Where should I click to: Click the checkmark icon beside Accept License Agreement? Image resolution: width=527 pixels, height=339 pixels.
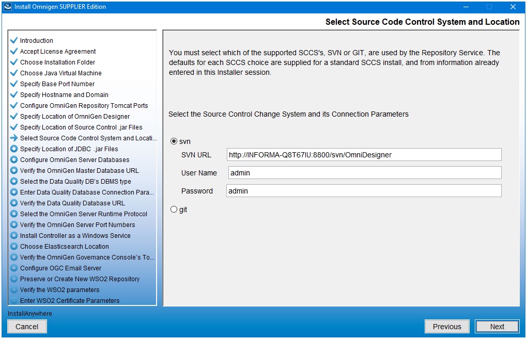14,52
